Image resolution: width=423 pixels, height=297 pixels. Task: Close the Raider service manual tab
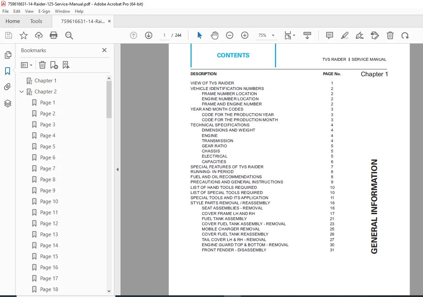click(x=109, y=21)
